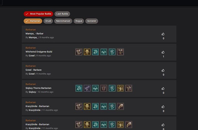The image size is (198, 130).
Task: Filter builds by Sorcerer class
Action: [x=92, y=21]
